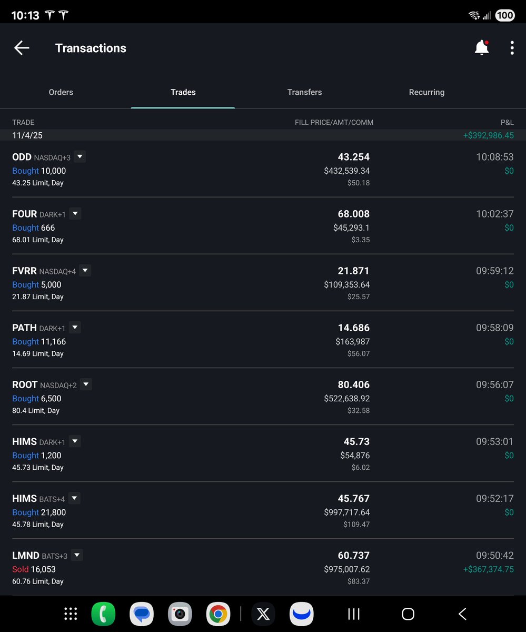The width and height of the screenshot is (526, 632).
Task: Open the Recurring tab
Action: click(x=427, y=92)
